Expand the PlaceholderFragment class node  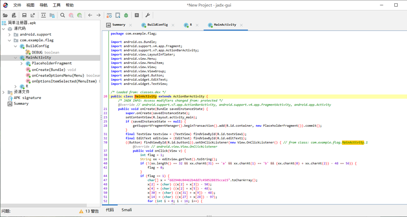pos(21,63)
